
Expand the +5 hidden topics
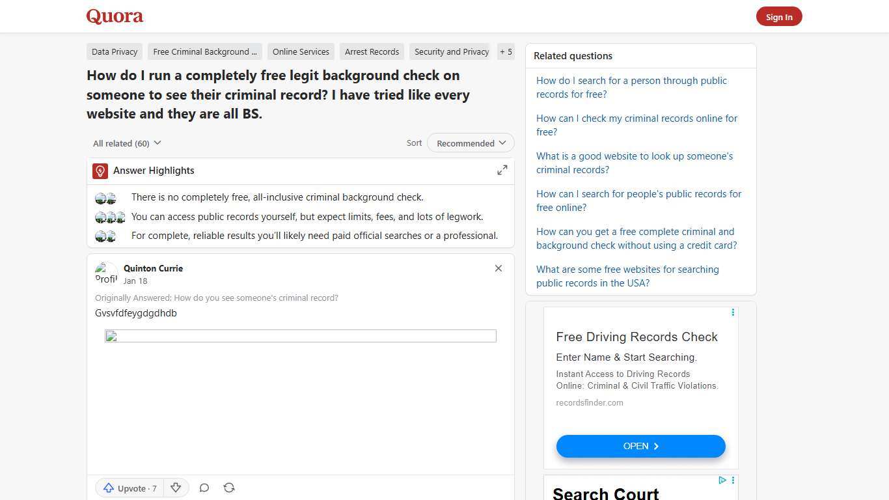pos(506,51)
